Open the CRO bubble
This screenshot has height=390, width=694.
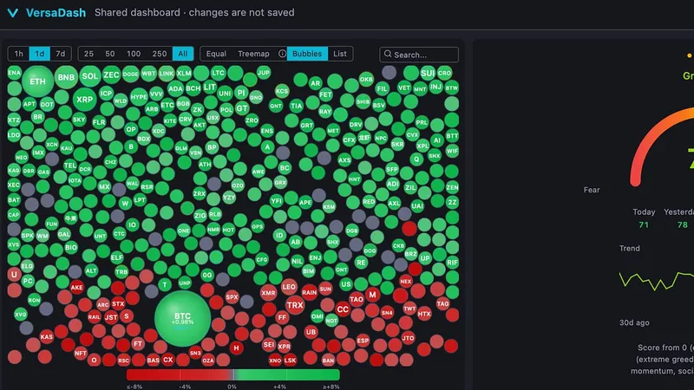click(x=444, y=73)
